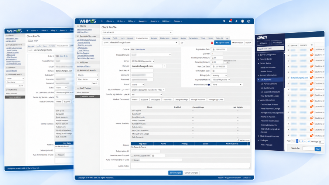Open the SSL Certificates dropdown in center window

coord(148,90)
